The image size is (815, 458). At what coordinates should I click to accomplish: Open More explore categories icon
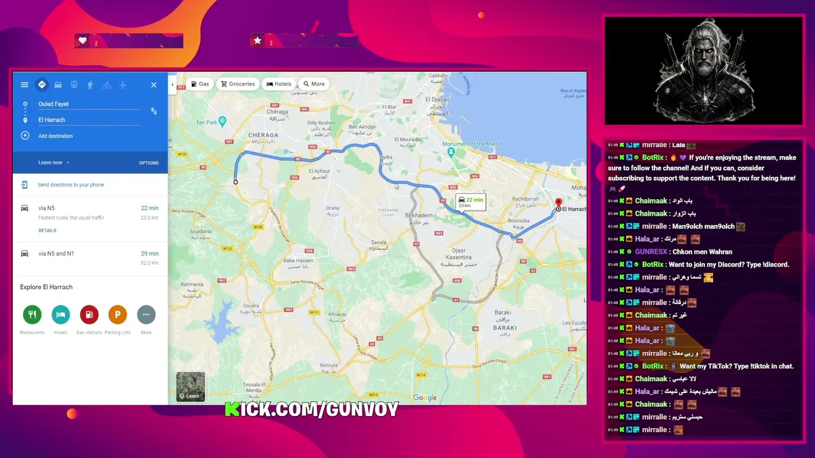click(146, 314)
